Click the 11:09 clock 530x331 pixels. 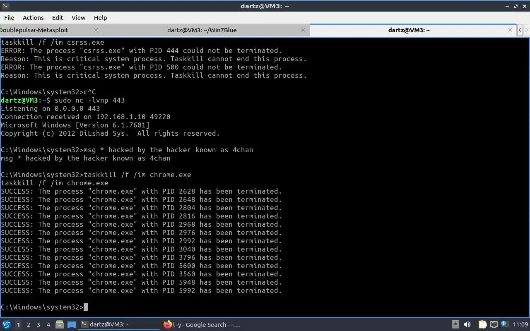(x=520, y=325)
